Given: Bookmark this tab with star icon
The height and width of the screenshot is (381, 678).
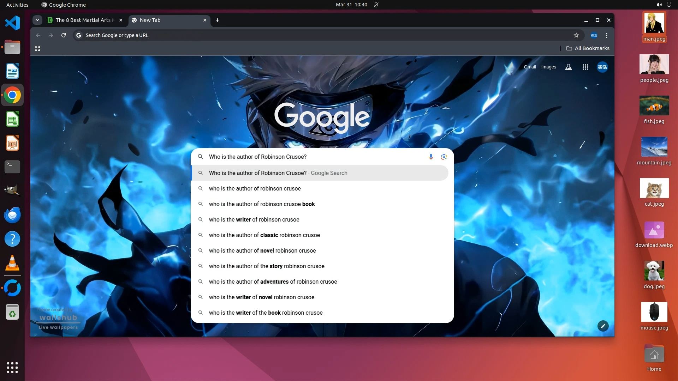Looking at the screenshot, I should 576,35.
